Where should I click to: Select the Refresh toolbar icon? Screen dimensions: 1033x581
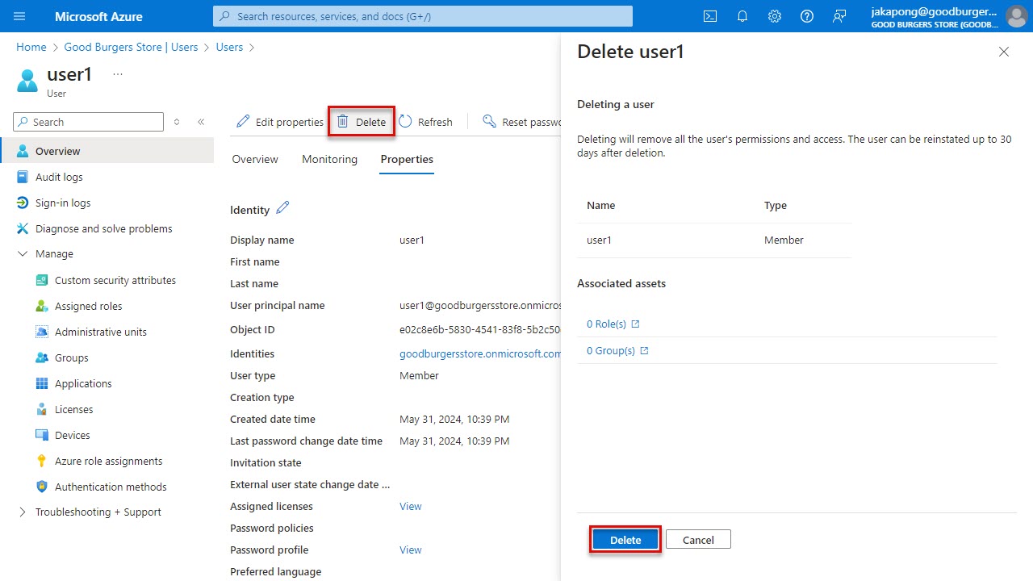(425, 121)
